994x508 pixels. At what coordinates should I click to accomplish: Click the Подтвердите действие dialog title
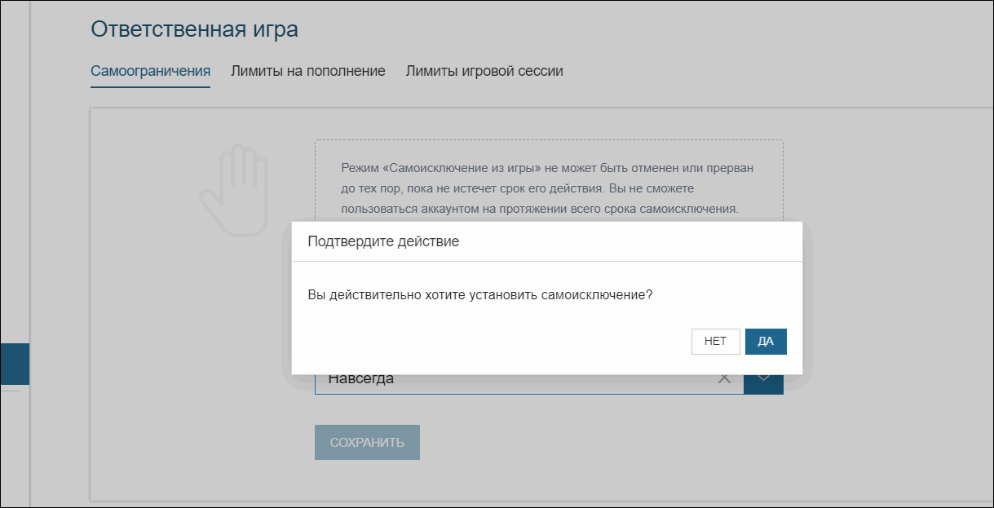point(383,241)
